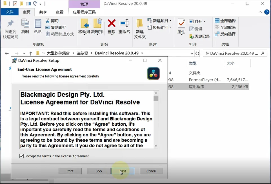Expand breadcrumb overflow chevrons
Image resolution: width=271 pixels, height=184 pixels.
(x=43, y=53)
